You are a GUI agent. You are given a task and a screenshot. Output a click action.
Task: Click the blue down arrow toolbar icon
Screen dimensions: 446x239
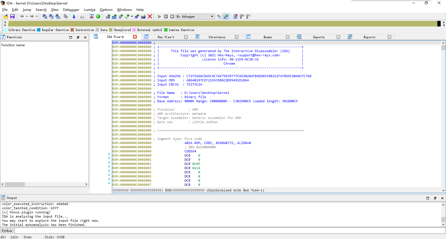click(x=74, y=16)
